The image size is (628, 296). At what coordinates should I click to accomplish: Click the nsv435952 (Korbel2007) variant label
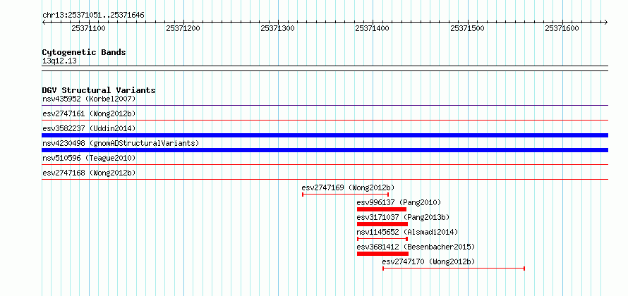coord(89,99)
